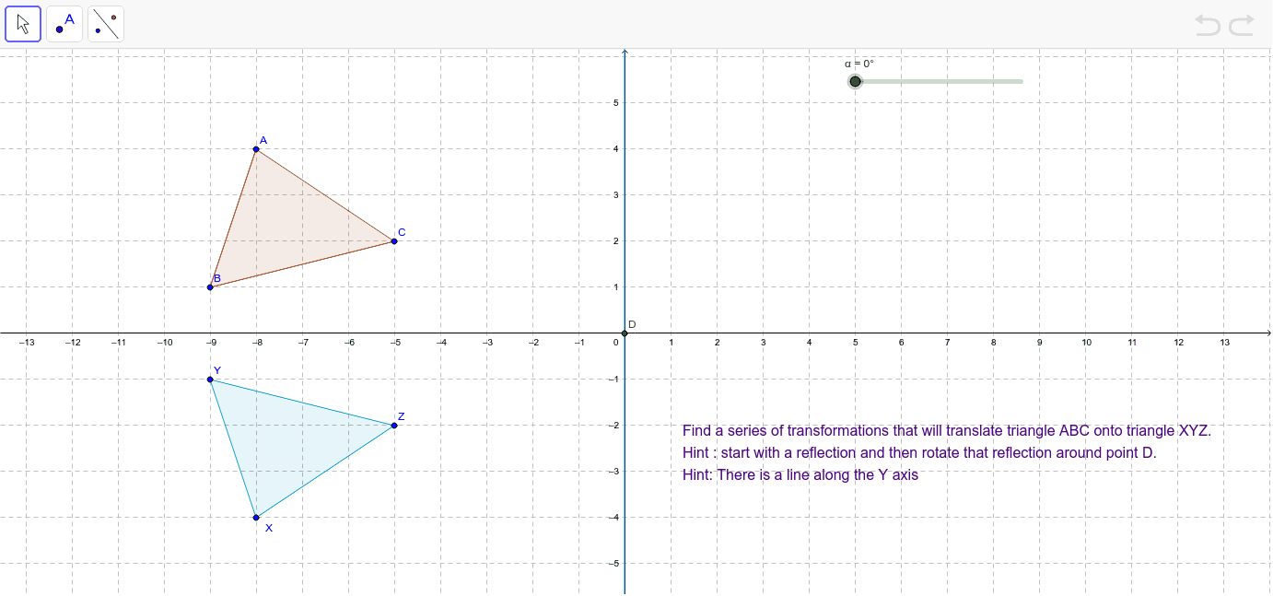Viewport: 1273px width, 596px height.
Task: Click point D at the origin
Action: (625, 333)
